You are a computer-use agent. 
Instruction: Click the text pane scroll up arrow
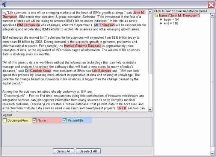point(150,12)
